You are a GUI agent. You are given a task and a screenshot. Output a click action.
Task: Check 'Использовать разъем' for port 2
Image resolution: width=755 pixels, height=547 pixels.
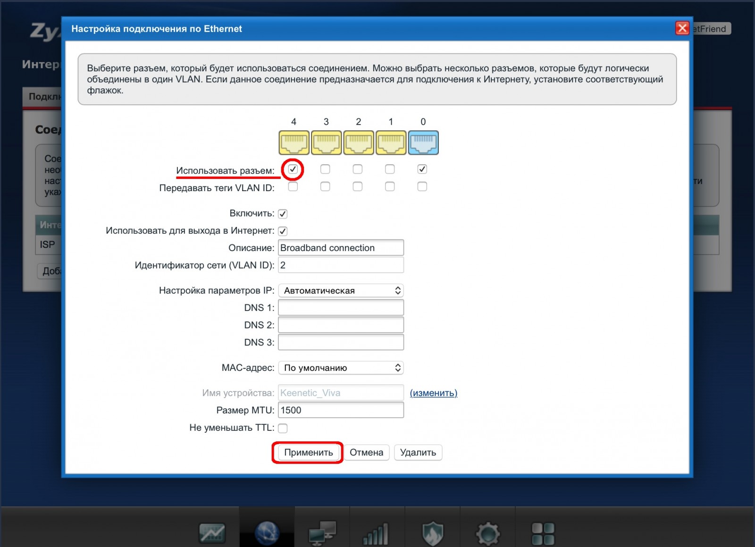coord(358,169)
